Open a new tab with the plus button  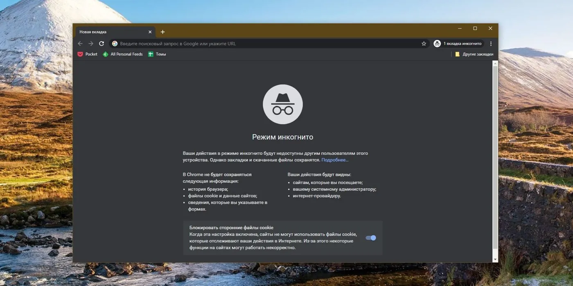point(162,32)
